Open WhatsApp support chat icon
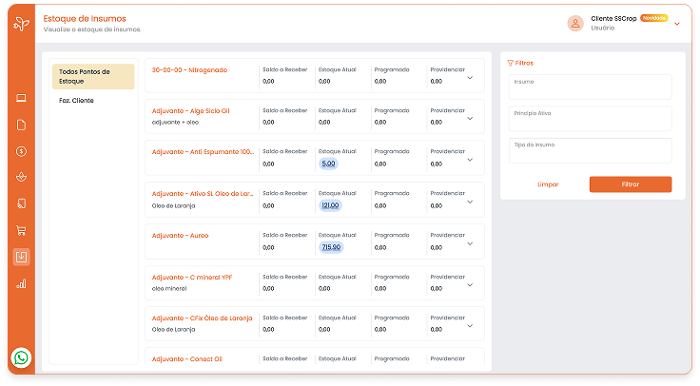The width and height of the screenshot is (700, 386). pos(21,358)
